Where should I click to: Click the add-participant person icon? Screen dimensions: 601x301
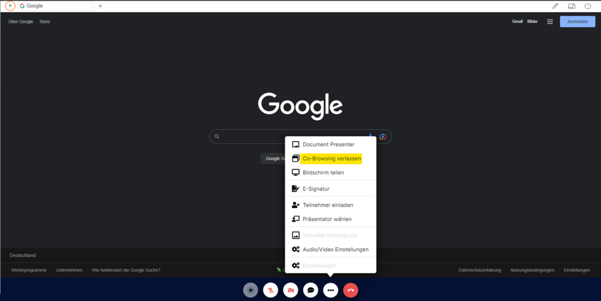click(296, 205)
